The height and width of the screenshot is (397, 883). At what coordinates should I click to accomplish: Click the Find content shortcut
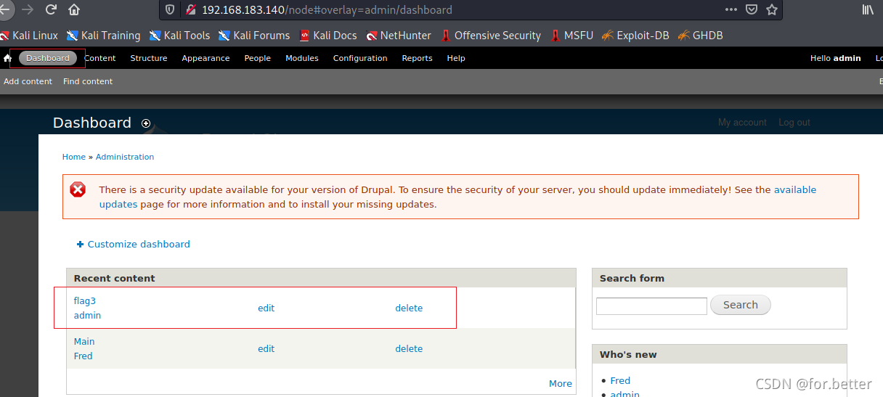88,81
